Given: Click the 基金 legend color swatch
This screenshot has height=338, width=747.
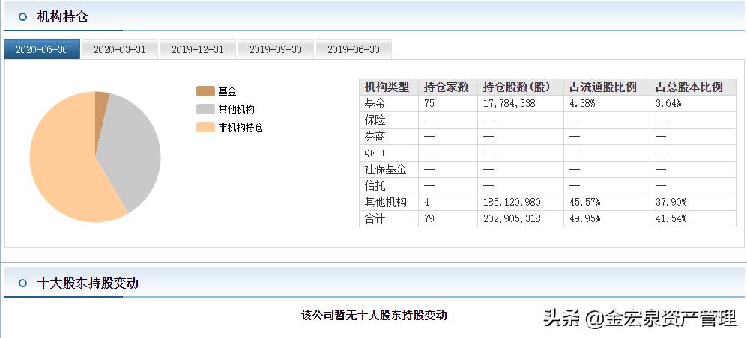Looking at the screenshot, I should pos(205,91).
